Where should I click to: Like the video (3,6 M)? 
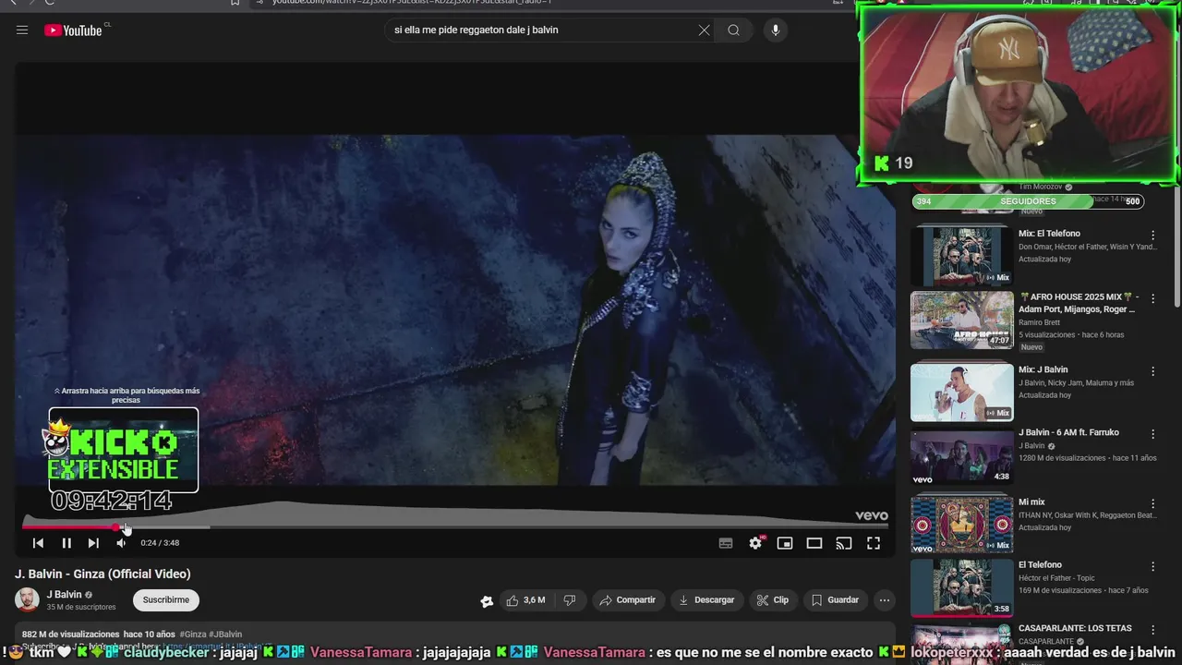525,600
